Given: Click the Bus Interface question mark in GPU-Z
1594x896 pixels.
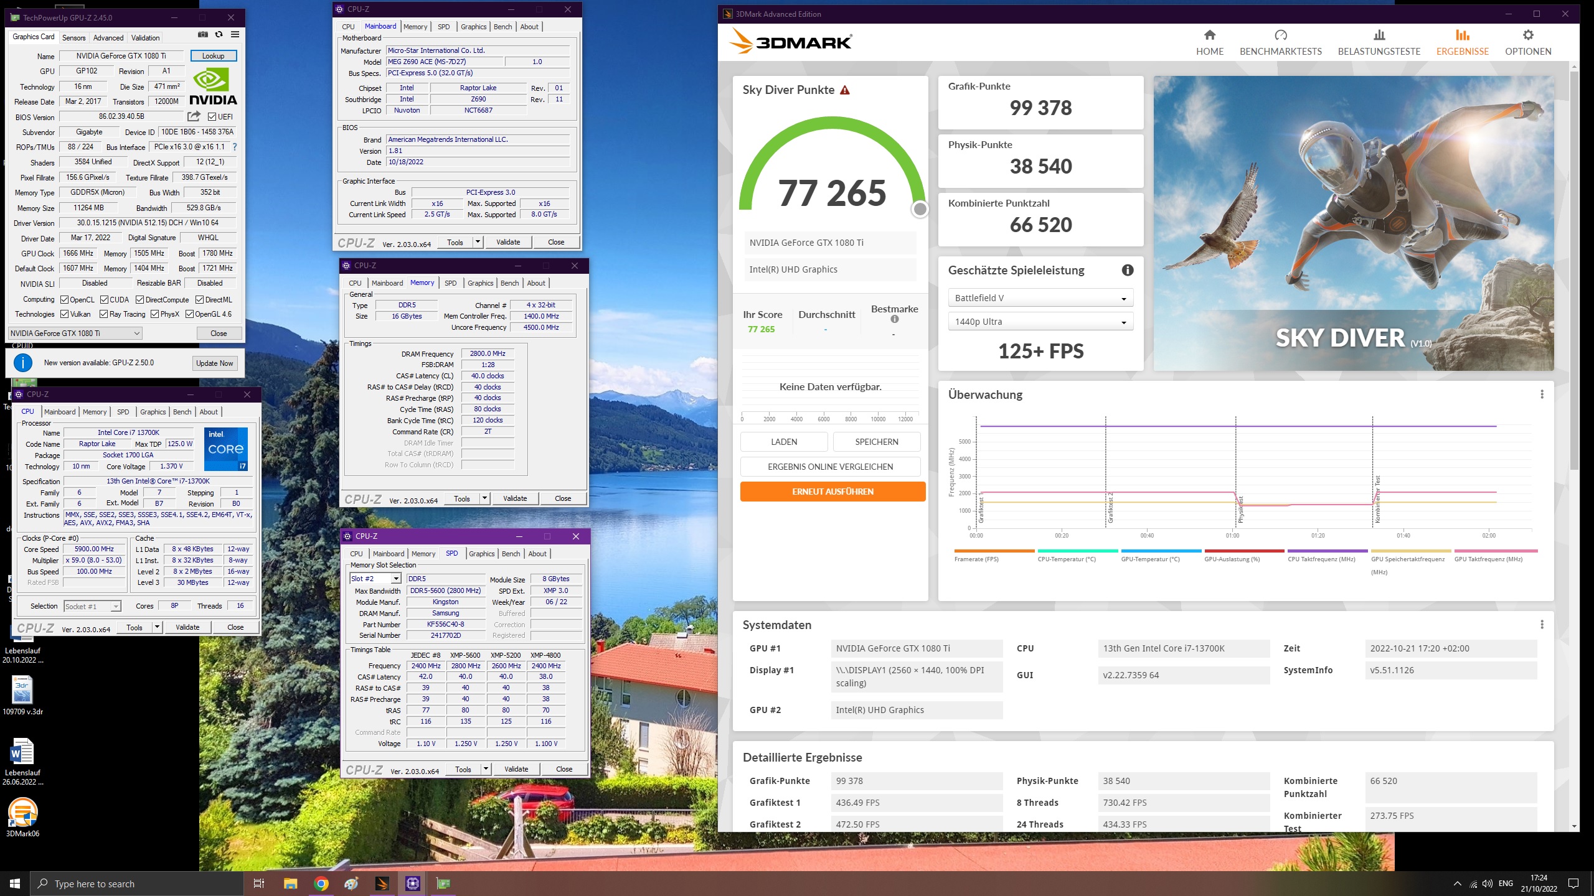Looking at the screenshot, I should point(234,147).
